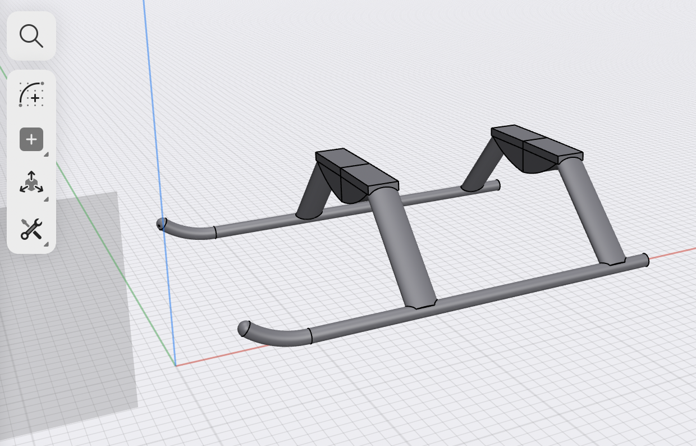The width and height of the screenshot is (696, 446).
Task: Select the front left diagonal strut
Action: [404, 247]
